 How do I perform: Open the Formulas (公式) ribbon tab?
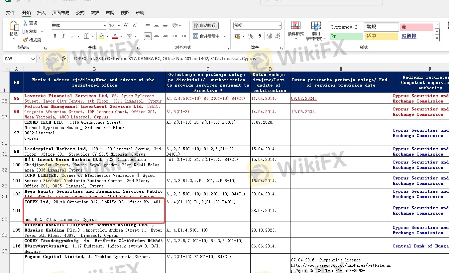[x=80, y=13]
